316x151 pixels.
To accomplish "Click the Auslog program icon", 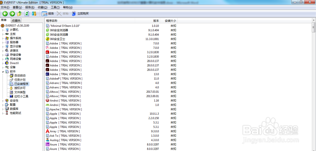I will pyautogui.click(x=48, y=140).
